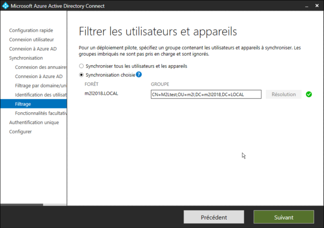Click the sidebar horizontal scrollbar thumb

pos(22,205)
